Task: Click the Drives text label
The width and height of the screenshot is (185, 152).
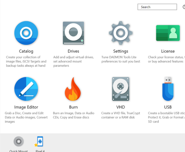Action: pyautogui.click(x=73, y=51)
